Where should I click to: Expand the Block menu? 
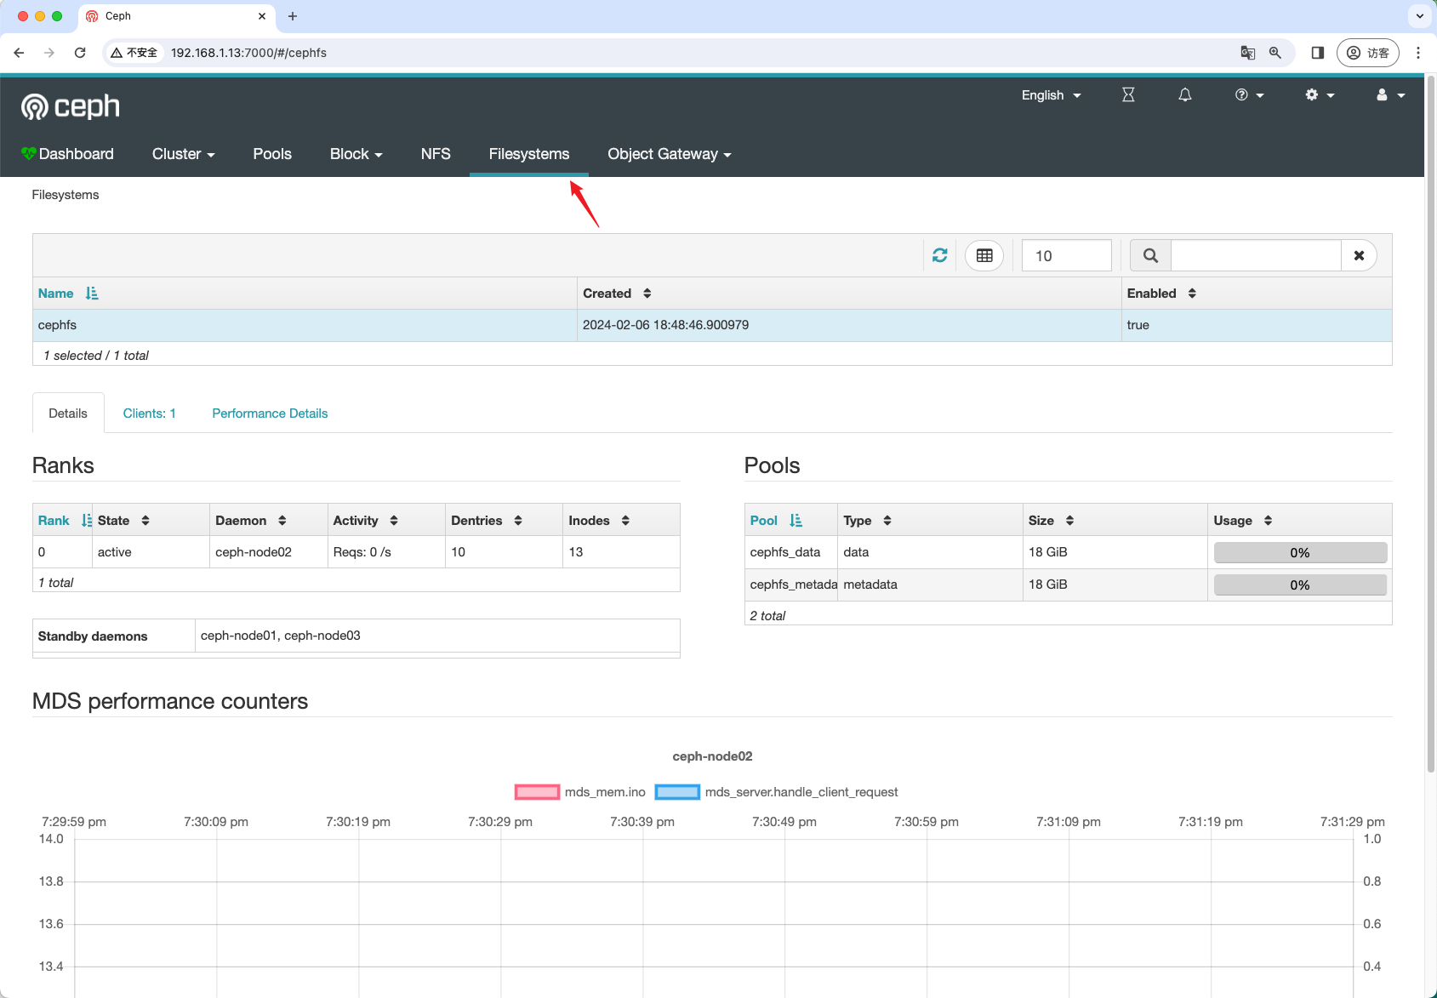point(356,154)
